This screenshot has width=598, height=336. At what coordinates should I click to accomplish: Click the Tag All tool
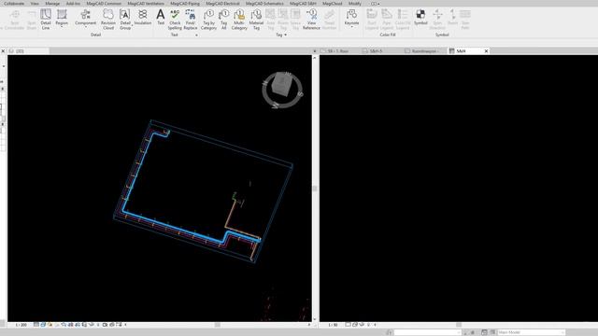(224, 20)
